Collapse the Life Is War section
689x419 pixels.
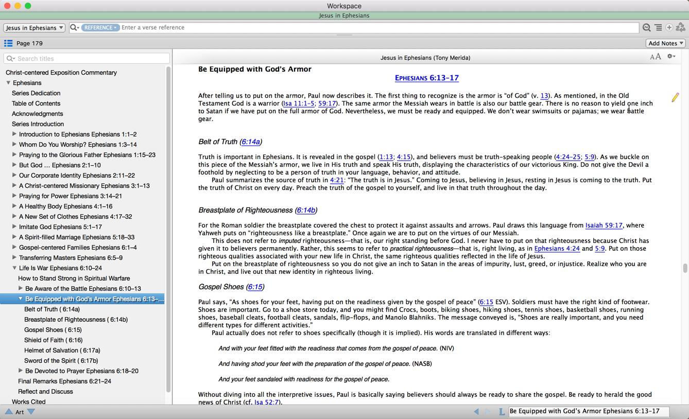point(14,268)
